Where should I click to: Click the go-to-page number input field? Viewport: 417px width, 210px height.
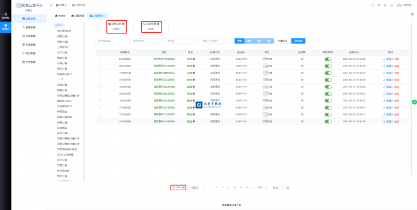(x=282, y=187)
